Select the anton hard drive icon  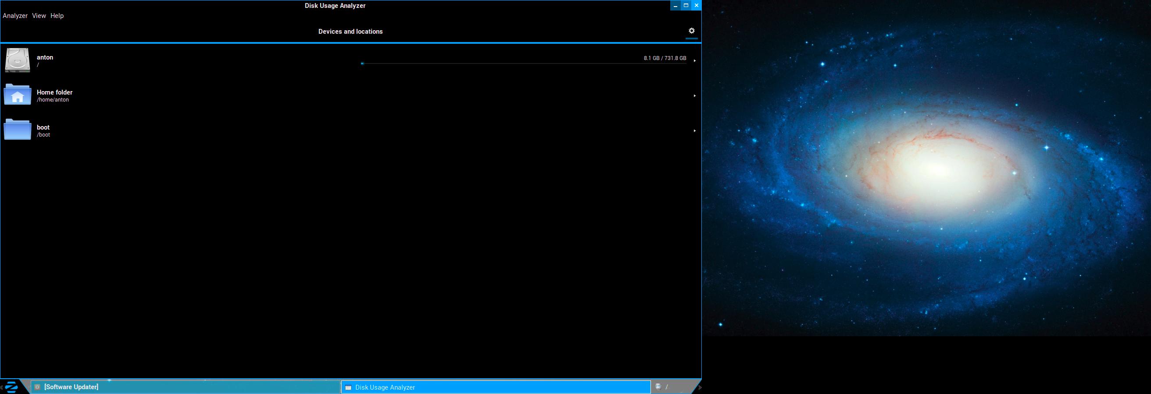[18, 60]
